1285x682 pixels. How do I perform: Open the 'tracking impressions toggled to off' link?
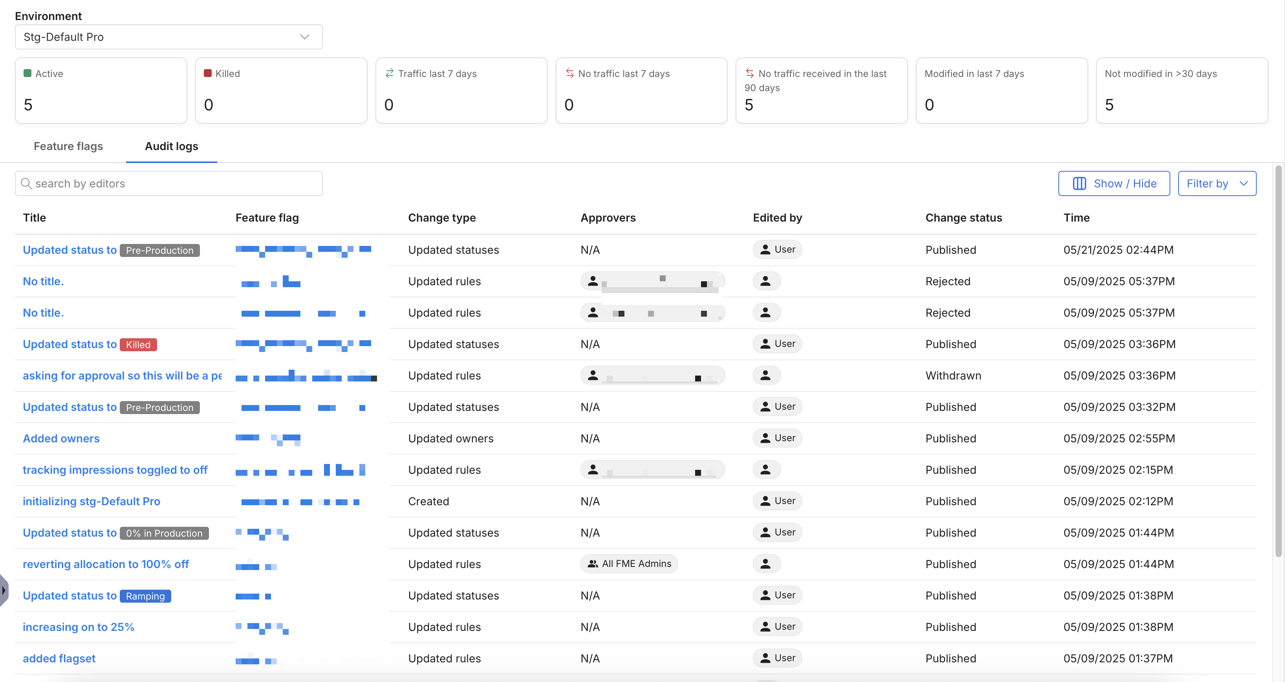coord(115,470)
